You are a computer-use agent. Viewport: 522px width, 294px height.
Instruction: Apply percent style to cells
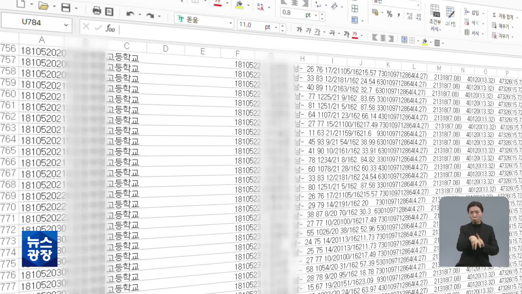coord(390,14)
